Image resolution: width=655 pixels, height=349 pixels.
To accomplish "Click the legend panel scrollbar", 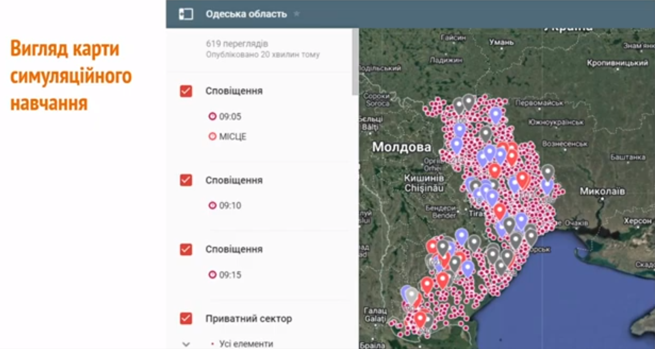I will tap(355, 62).
